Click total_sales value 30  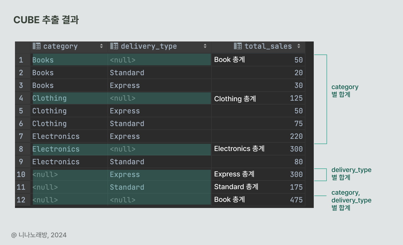[299, 85]
